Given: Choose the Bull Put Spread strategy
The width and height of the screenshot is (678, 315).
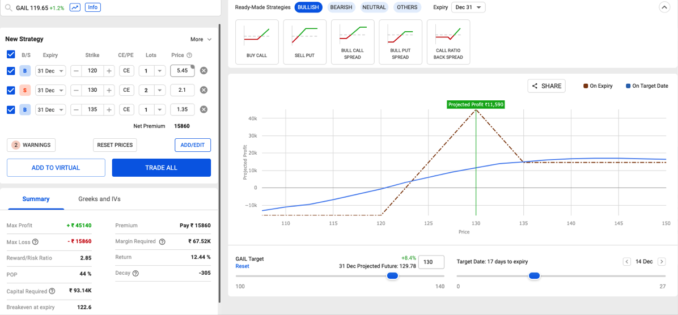Looking at the screenshot, I should [x=400, y=42].
